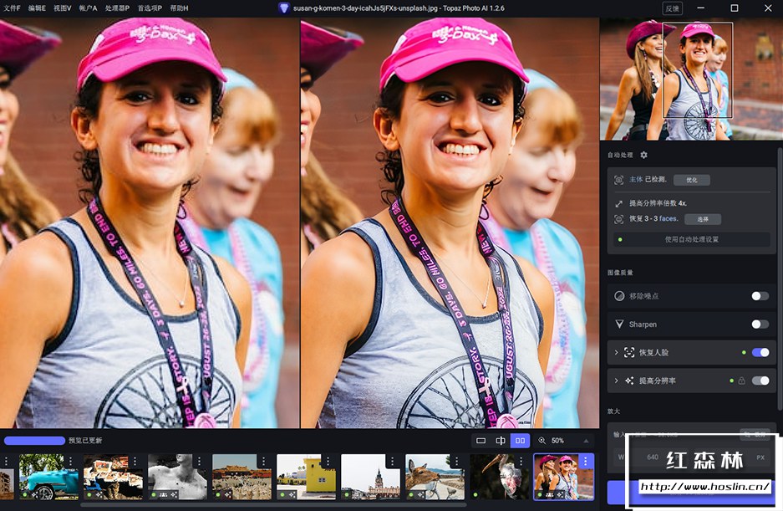The width and height of the screenshot is (783, 511).
Task: Open the 首选项P menu
Action: tap(150, 8)
